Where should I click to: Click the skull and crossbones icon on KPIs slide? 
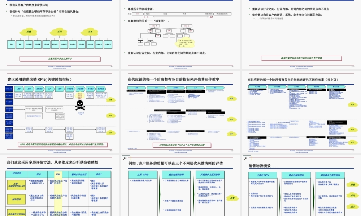pos(80,105)
